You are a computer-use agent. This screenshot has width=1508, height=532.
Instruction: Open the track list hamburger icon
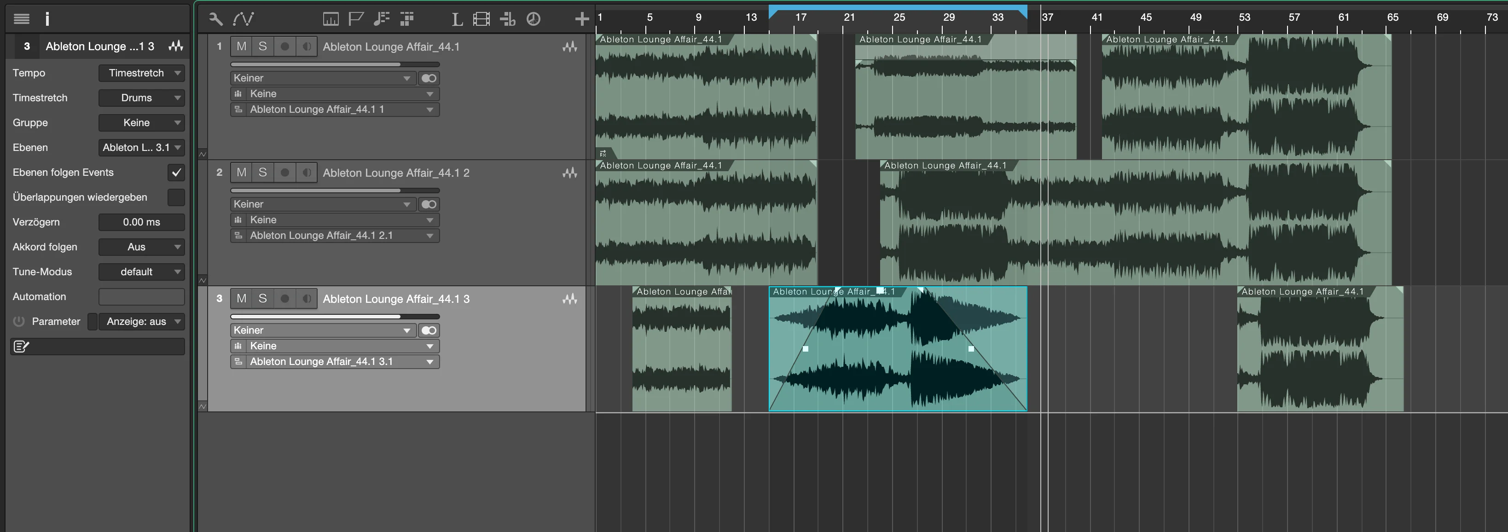pyautogui.click(x=22, y=19)
